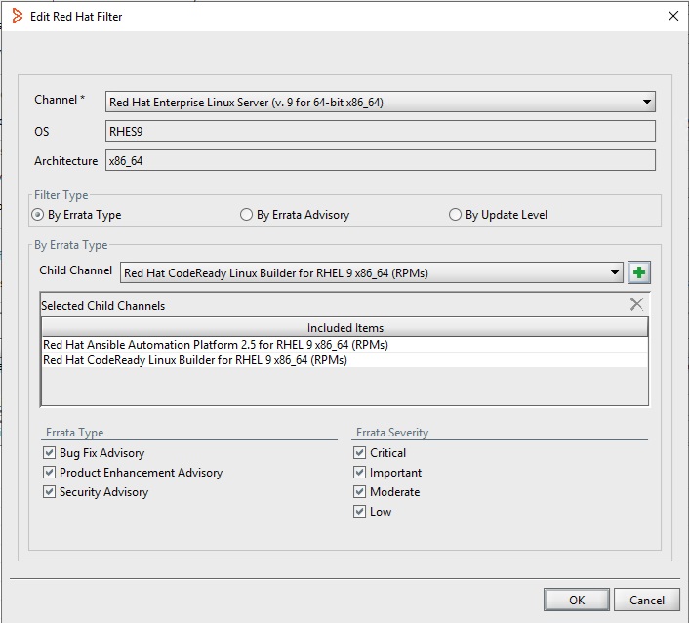The image size is (689, 623).
Task: Close the Edit Red Hat Filter dialog
Action: pyautogui.click(x=671, y=16)
